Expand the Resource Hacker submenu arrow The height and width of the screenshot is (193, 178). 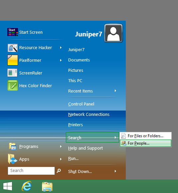point(61,48)
